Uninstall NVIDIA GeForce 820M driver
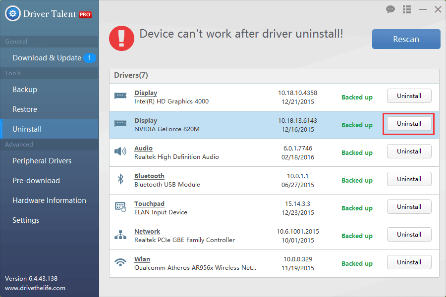The height and width of the screenshot is (297, 446). tap(409, 124)
